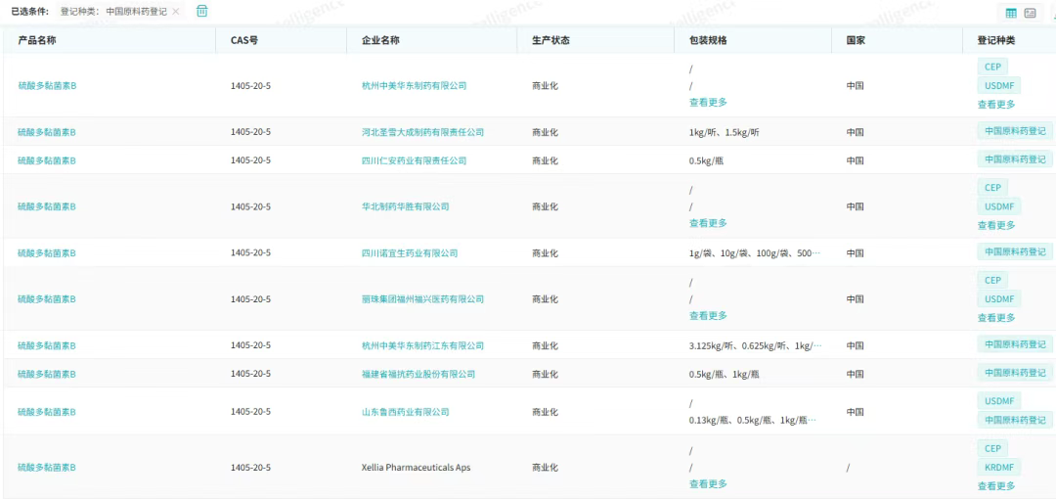Click the KRDMF tag in Xellia row
The image size is (1056, 499).
pyautogui.click(x=998, y=468)
